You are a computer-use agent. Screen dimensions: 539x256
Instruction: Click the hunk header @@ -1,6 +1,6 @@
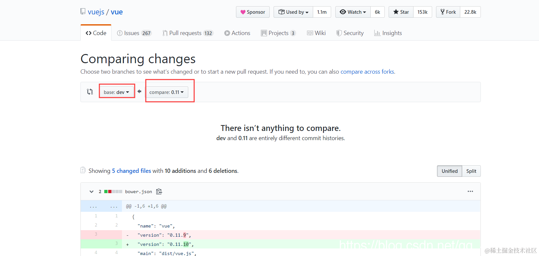tap(146, 206)
